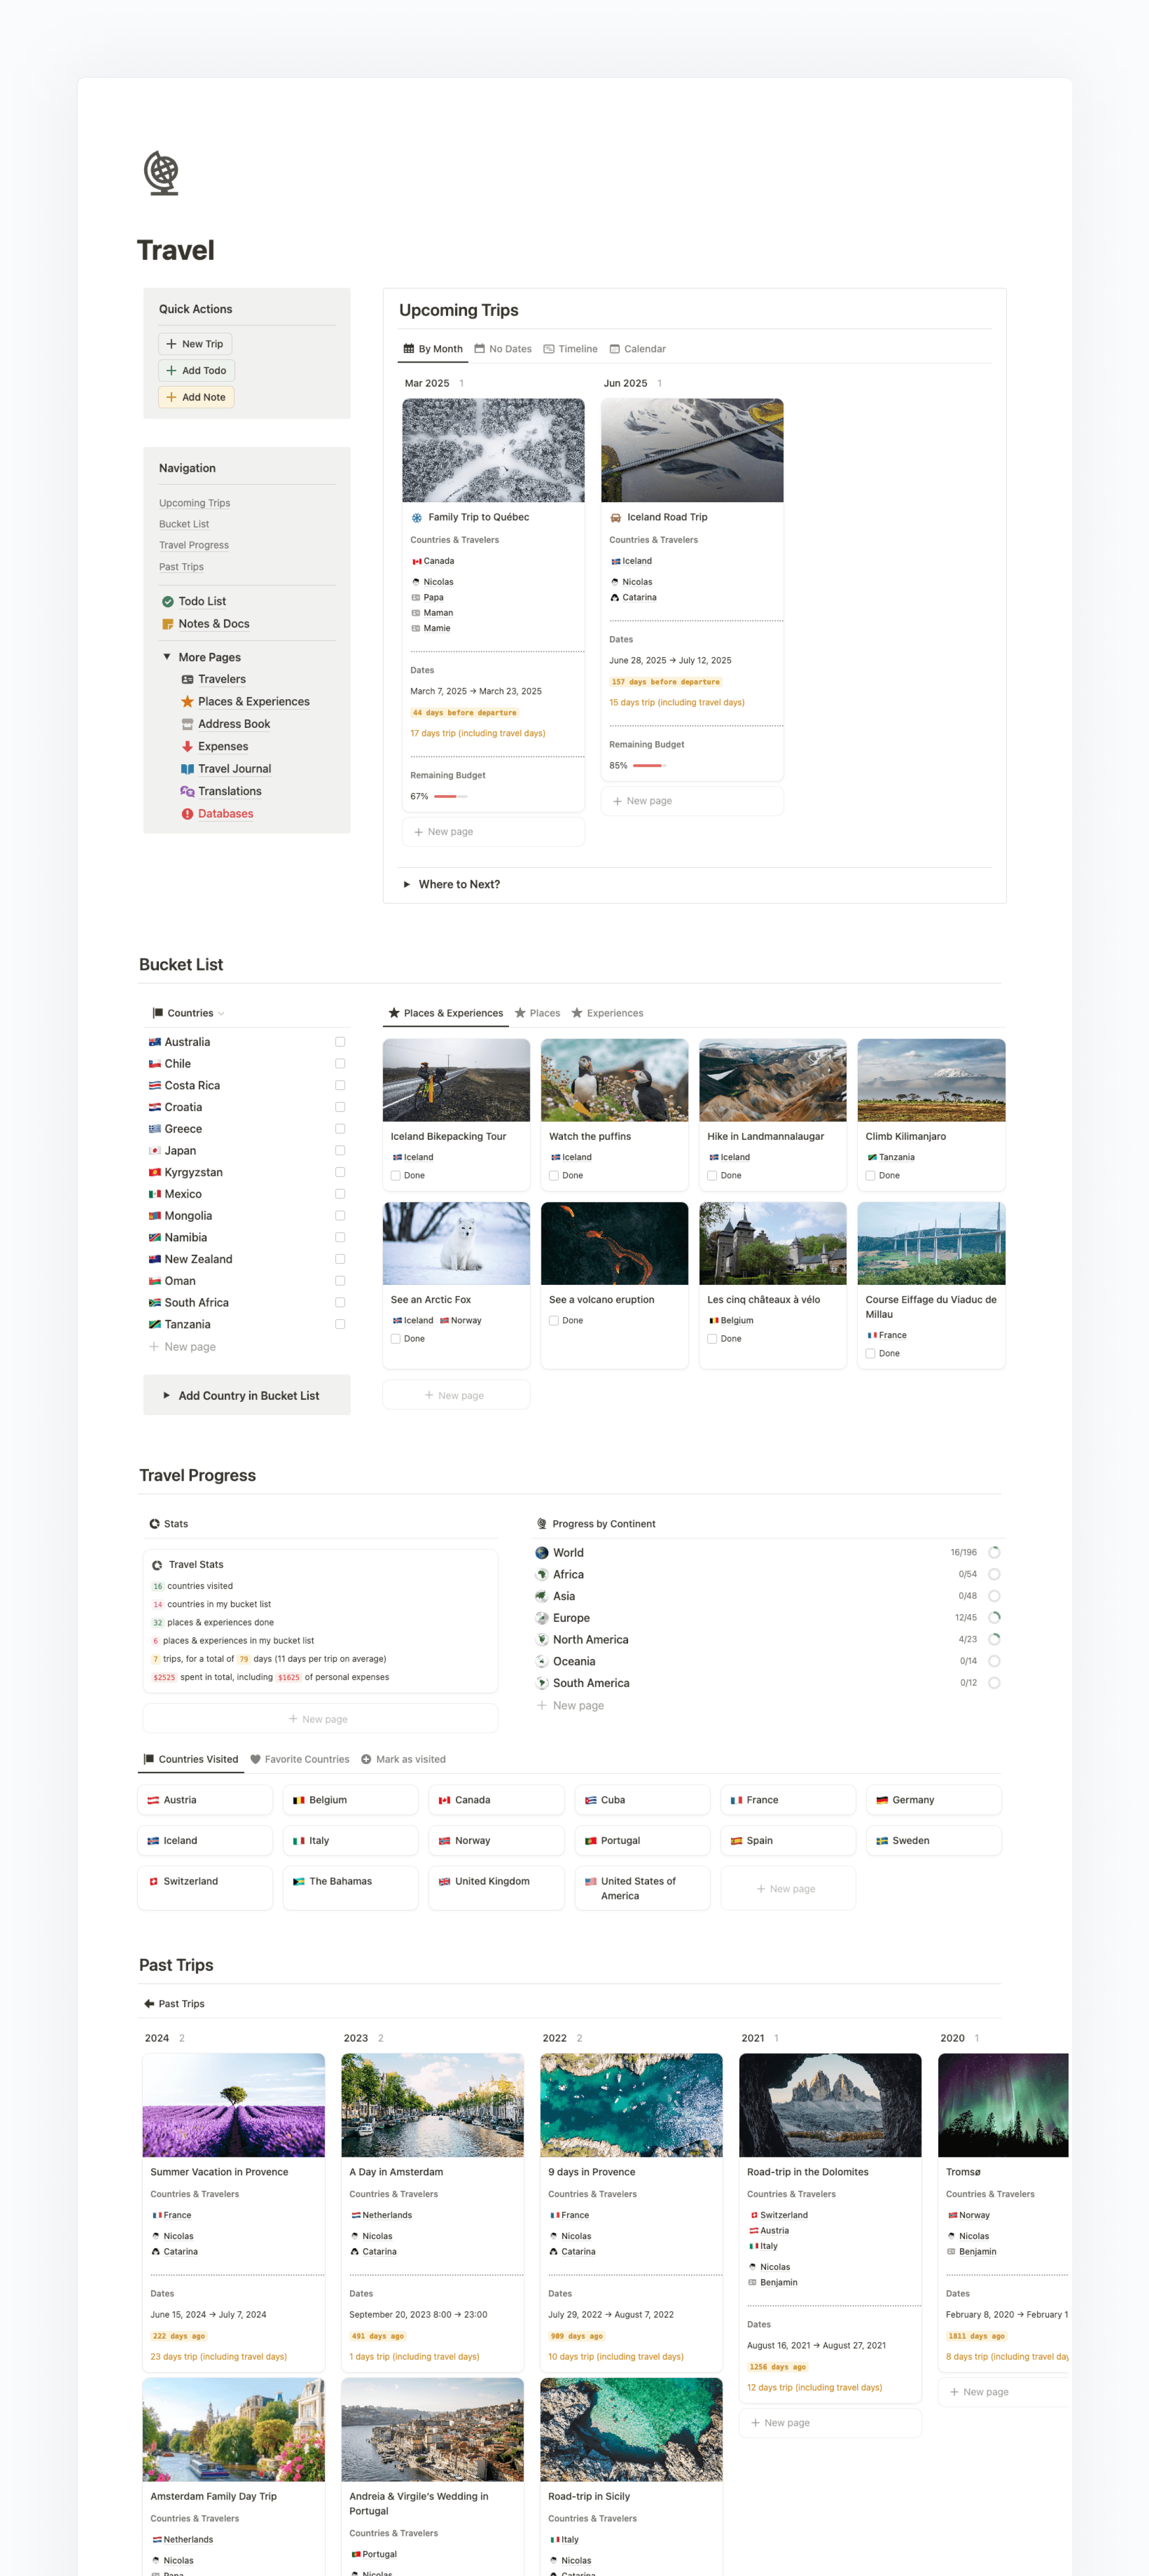
Task: Click the Add Todo button
Action: click(x=197, y=371)
